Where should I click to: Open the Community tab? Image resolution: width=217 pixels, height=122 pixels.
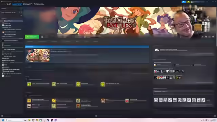pyautogui.click(x=28, y=4)
